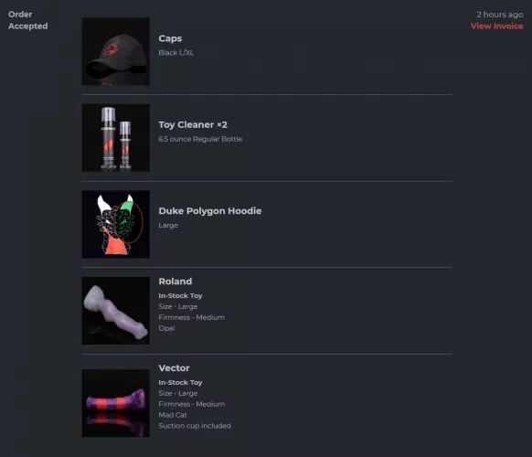Open the Vector product image
Screen dimensions: 532x457
pyautogui.click(x=116, y=403)
